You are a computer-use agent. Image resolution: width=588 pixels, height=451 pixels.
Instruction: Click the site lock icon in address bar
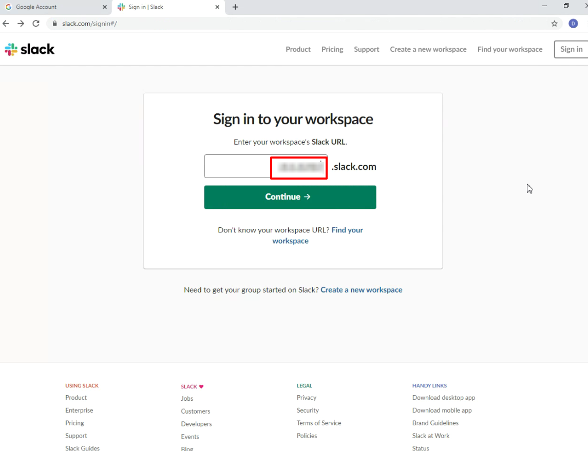[54, 24]
